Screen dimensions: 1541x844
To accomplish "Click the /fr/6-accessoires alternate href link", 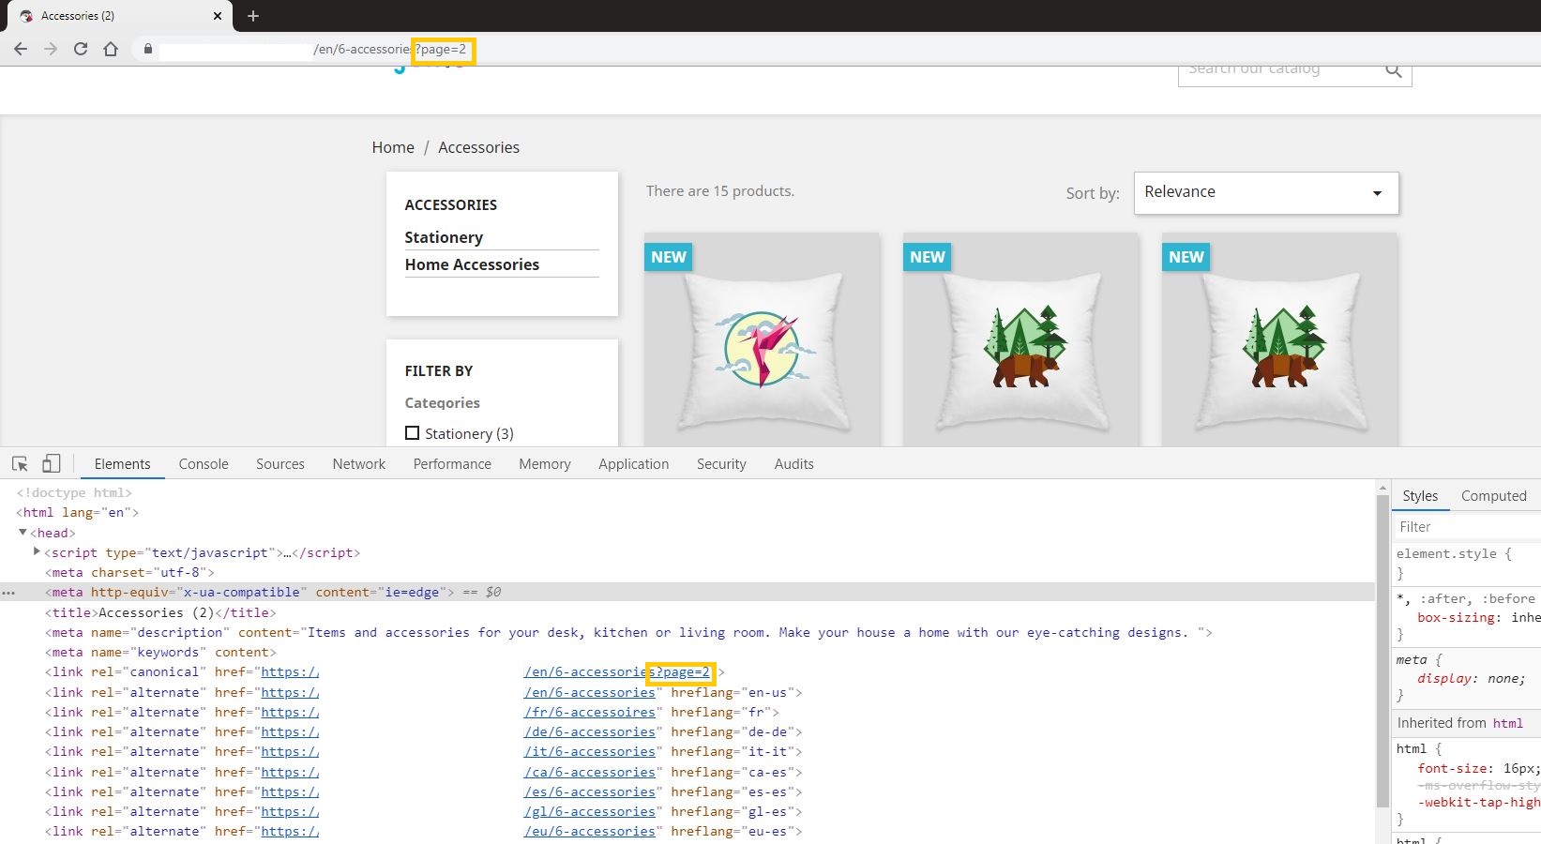I will (589, 712).
